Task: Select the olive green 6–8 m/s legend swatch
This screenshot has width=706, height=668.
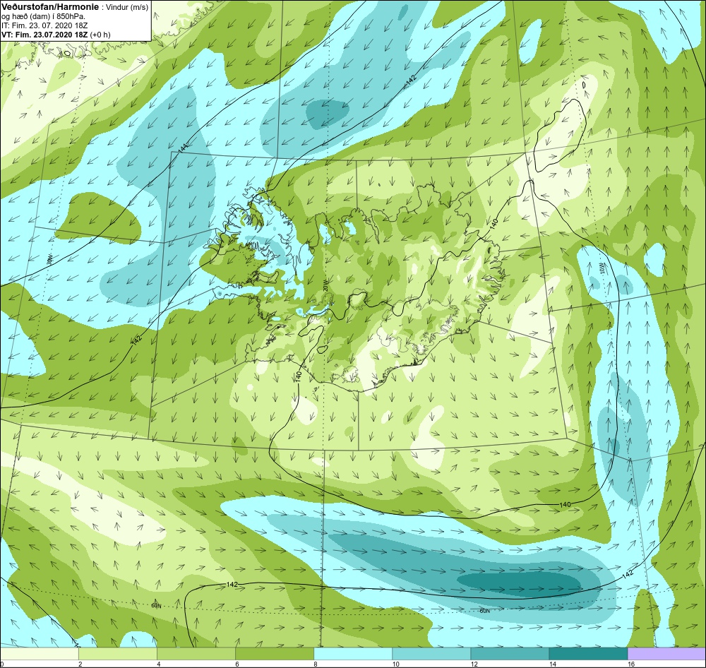Action: 275,653
